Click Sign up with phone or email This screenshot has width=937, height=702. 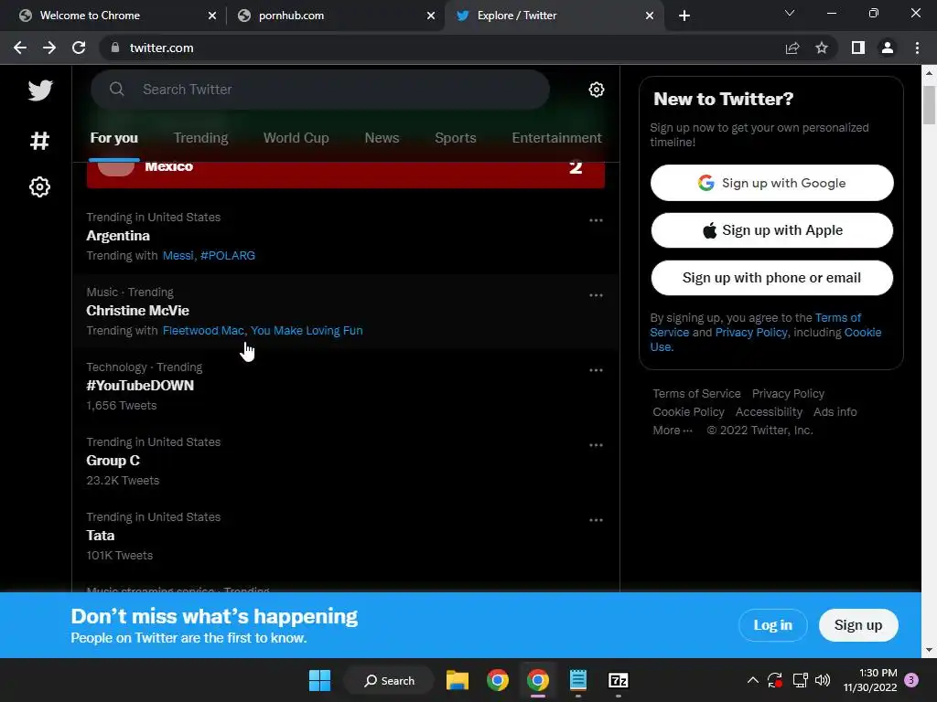point(771,278)
